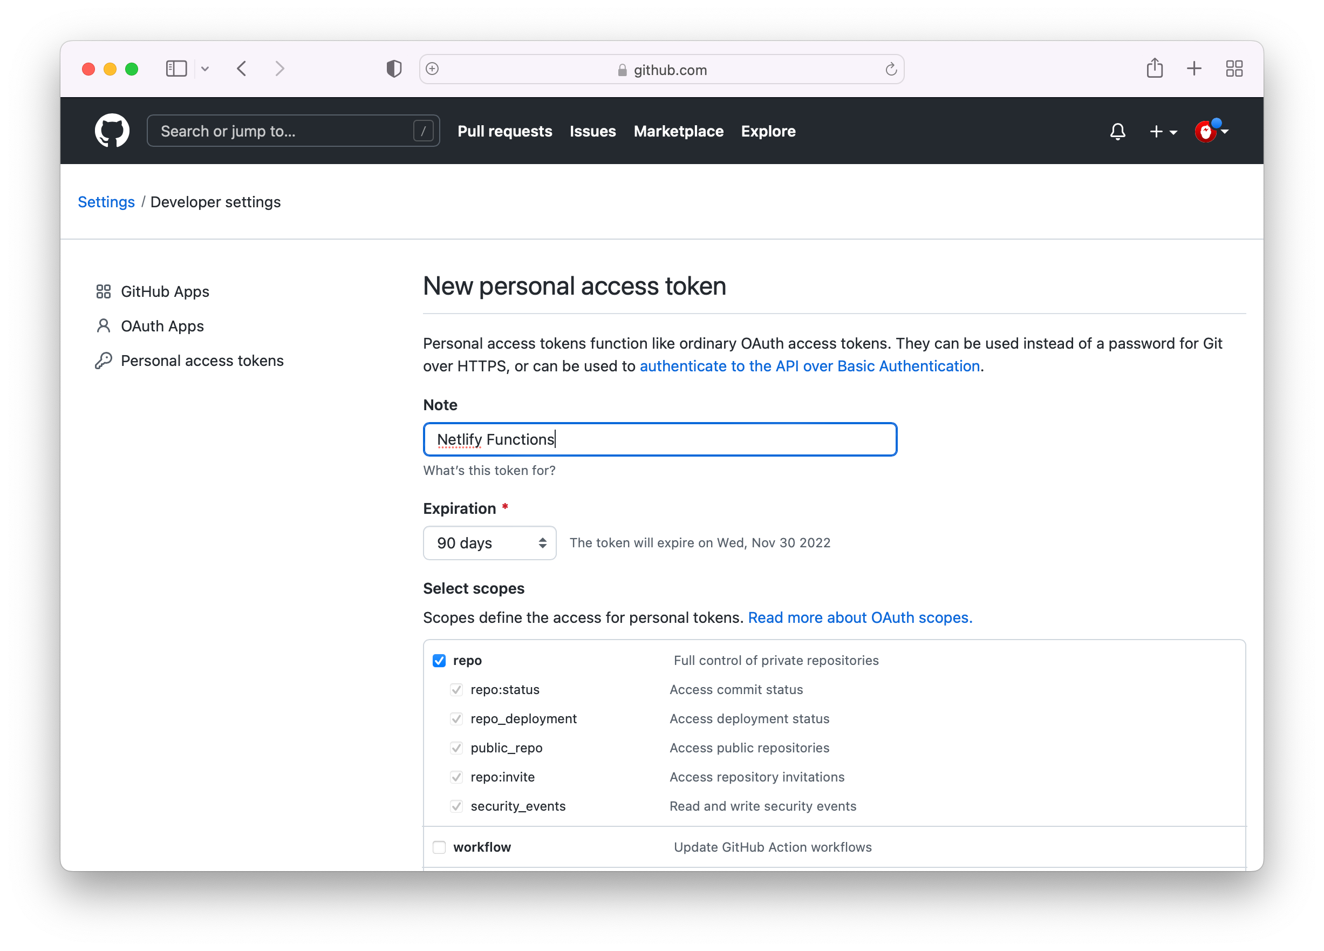Click the GitHub Apps grid icon

tap(104, 291)
